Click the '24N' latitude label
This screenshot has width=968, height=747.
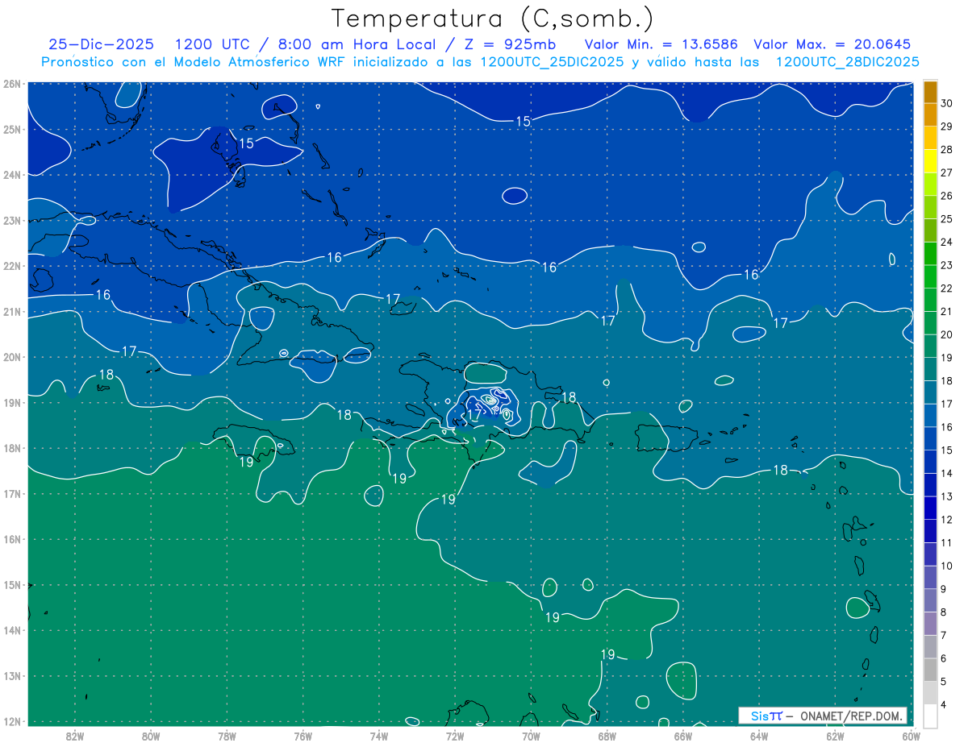click(x=11, y=175)
